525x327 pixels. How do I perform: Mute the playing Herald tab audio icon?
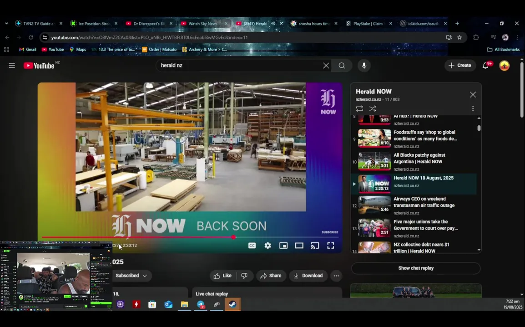pos(273,24)
